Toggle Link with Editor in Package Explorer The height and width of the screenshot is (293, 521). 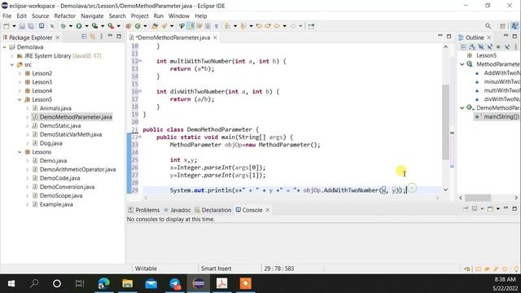[x=93, y=37]
